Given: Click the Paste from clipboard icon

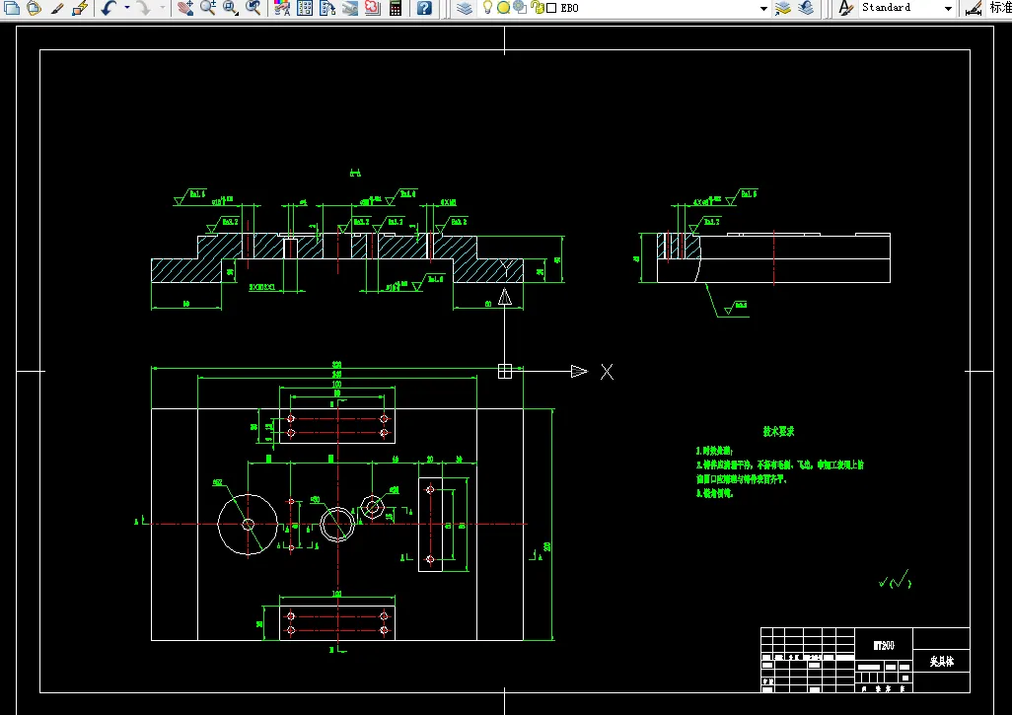Looking at the screenshot, I should (35, 8).
